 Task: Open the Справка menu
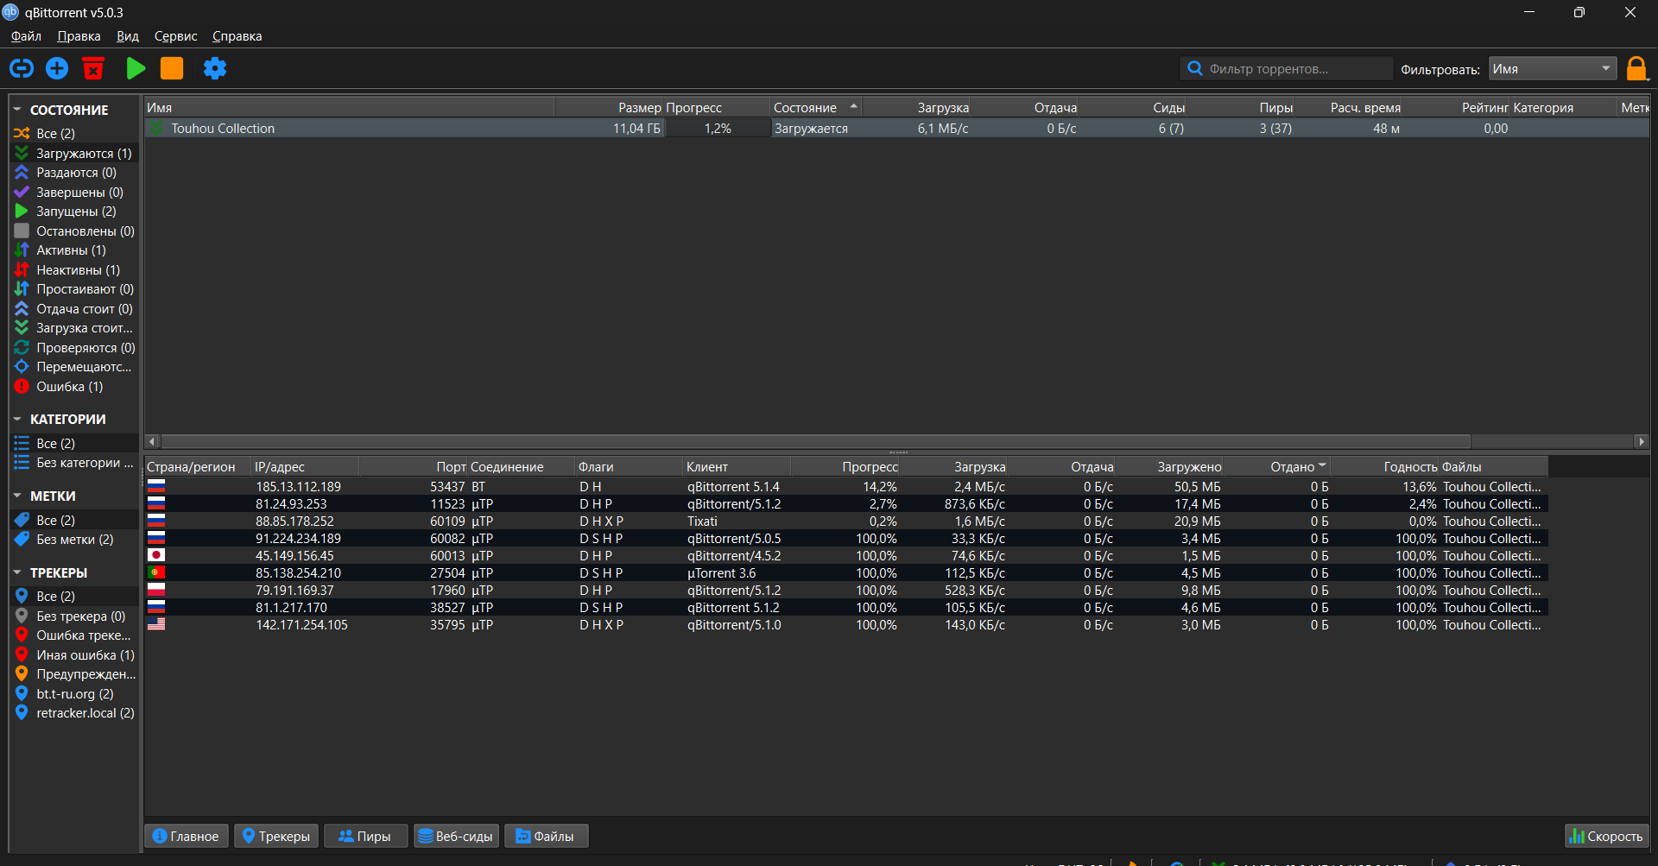pos(237,36)
